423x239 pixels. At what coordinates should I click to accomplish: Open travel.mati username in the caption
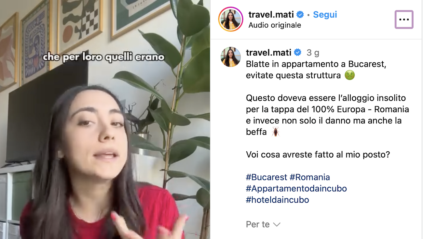point(268,53)
